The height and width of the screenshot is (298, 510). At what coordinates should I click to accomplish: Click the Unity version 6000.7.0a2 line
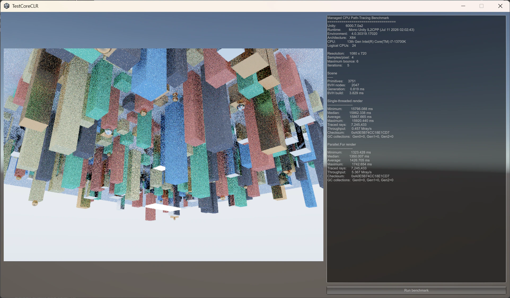345,26
